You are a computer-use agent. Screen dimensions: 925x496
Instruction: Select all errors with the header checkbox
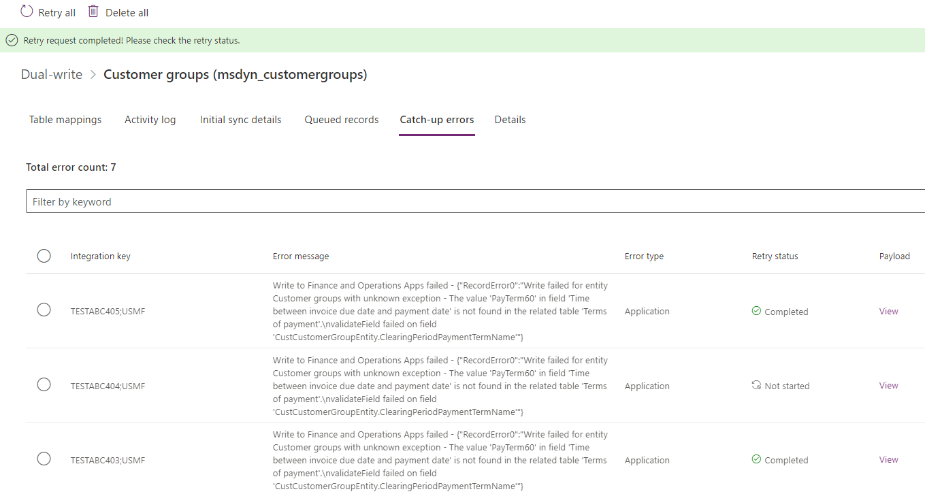[x=44, y=256]
